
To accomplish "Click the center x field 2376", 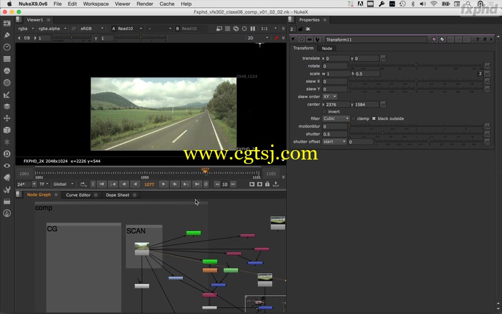I will point(338,104).
